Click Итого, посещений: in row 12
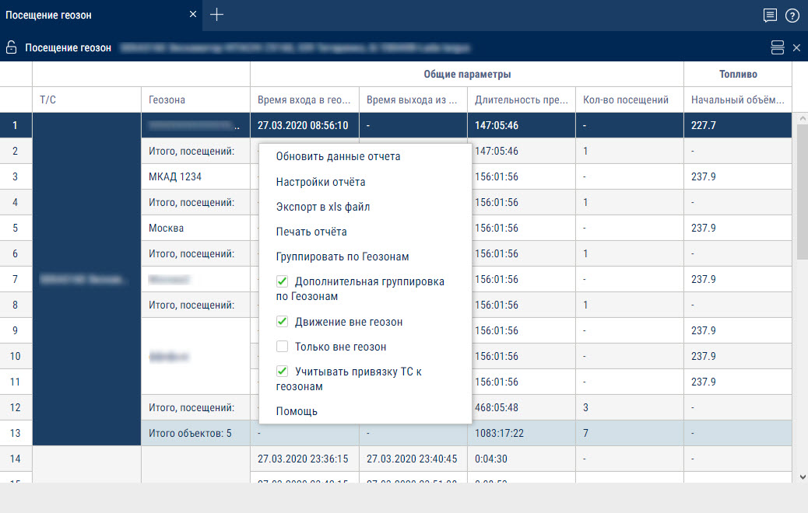 (196, 407)
